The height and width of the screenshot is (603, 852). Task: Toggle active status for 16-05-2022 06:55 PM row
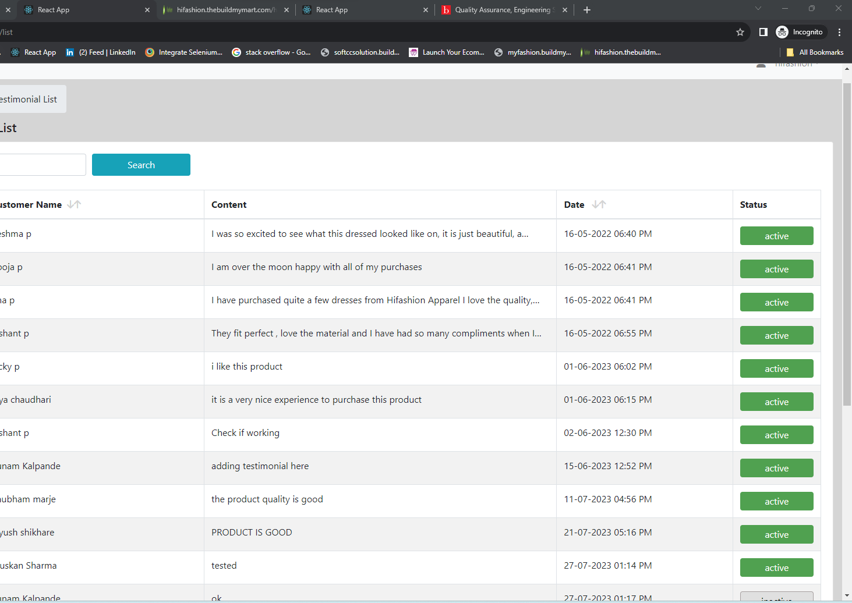[x=776, y=335]
